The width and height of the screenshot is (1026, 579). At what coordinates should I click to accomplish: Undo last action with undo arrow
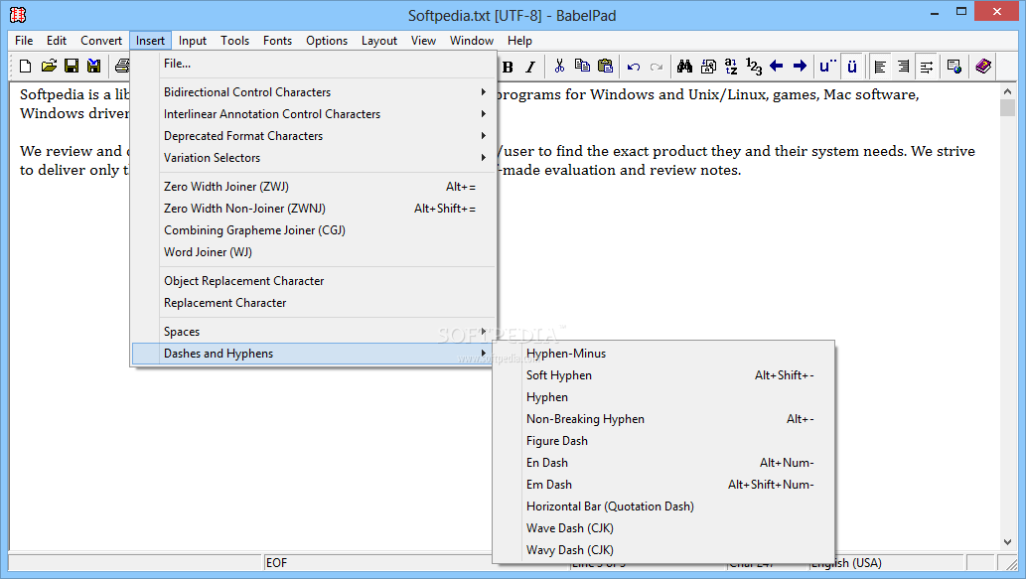point(634,67)
